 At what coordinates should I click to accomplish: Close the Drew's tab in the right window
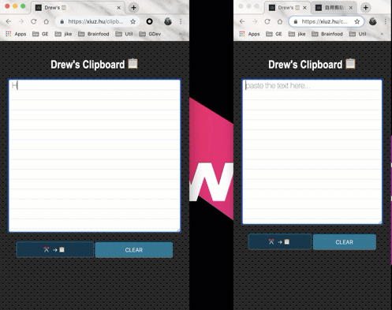[x=304, y=8]
